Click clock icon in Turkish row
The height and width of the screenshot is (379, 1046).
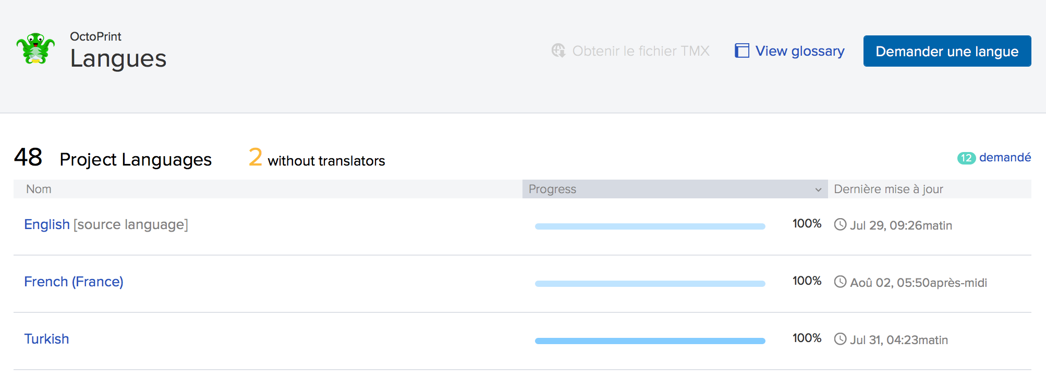click(840, 339)
